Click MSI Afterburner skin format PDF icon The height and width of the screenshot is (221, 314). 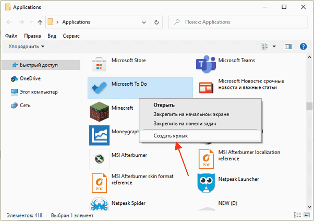(99, 183)
